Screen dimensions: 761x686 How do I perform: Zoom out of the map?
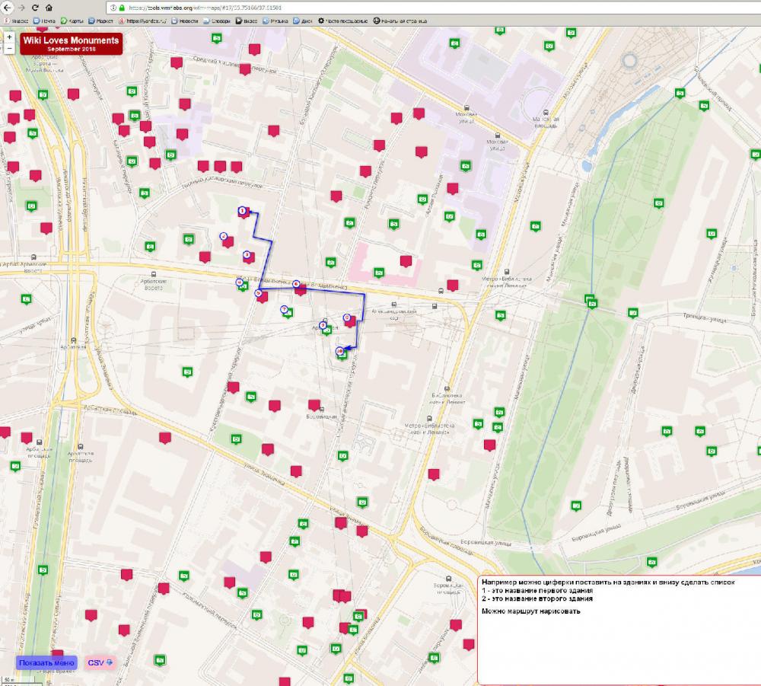[x=9, y=48]
